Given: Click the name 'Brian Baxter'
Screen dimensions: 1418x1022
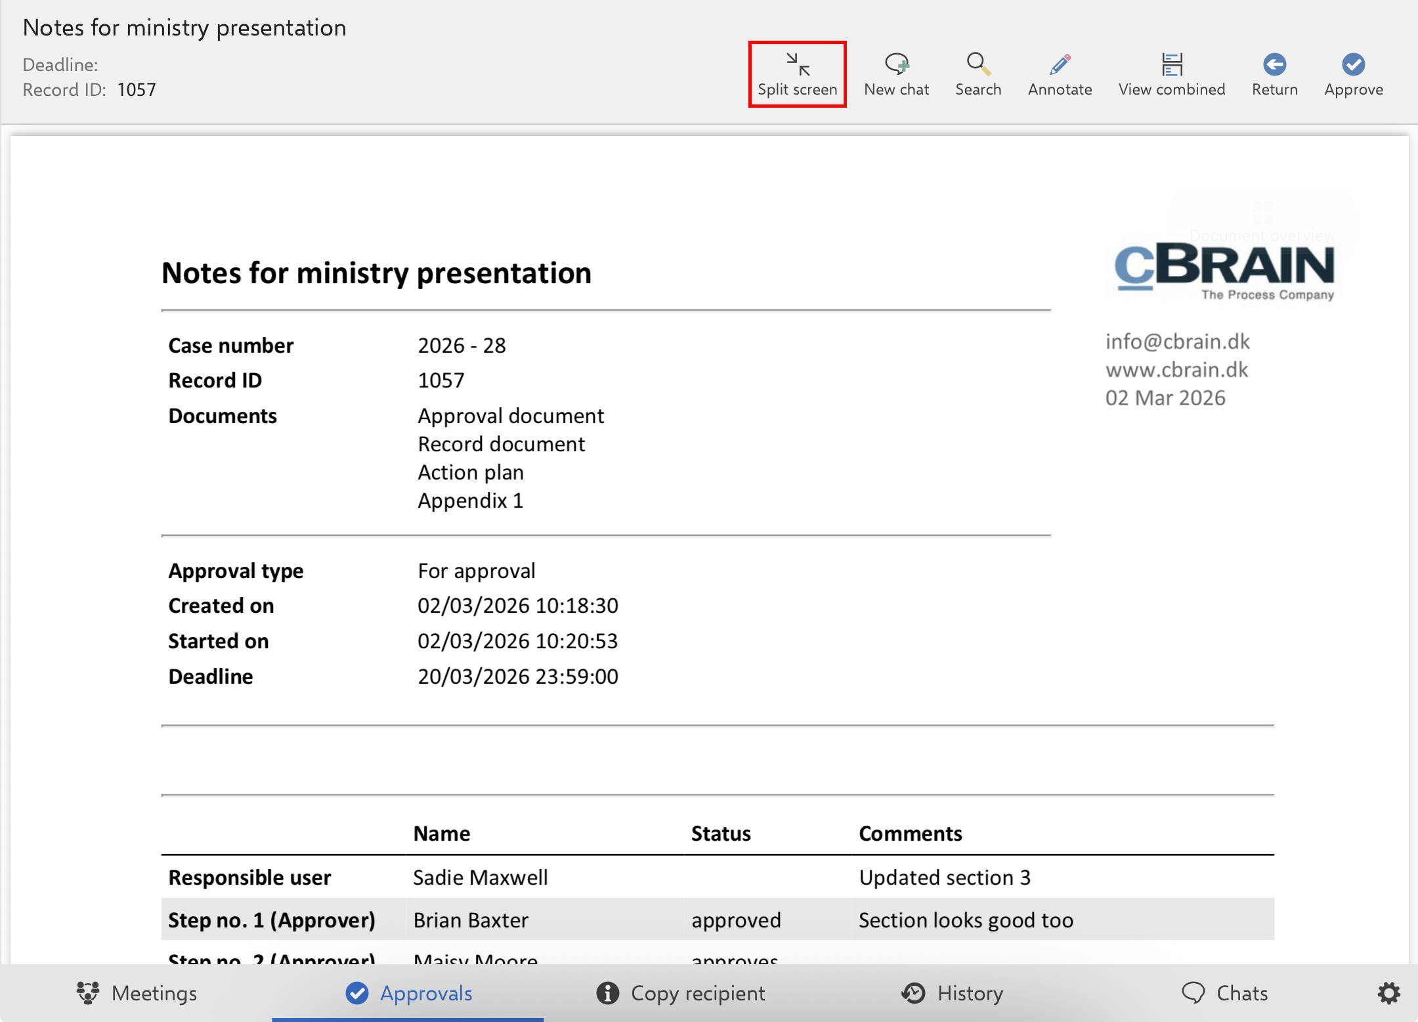Looking at the screenshot, I should click(471, 920).
